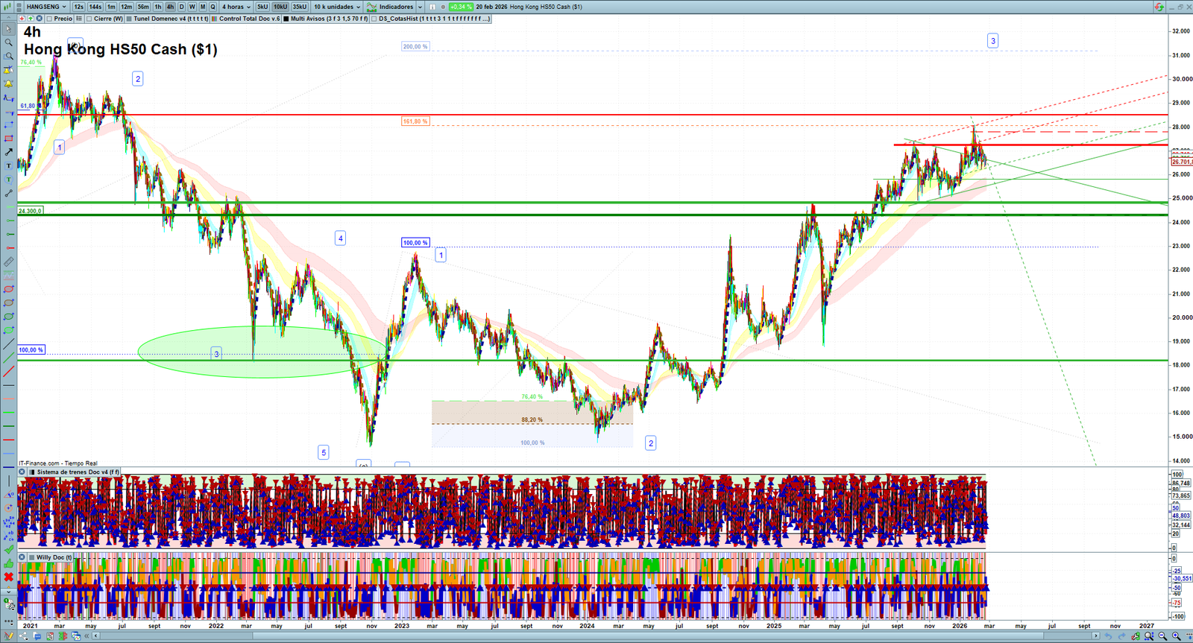Click the wave label 3 at top right

tap(992, 41)
